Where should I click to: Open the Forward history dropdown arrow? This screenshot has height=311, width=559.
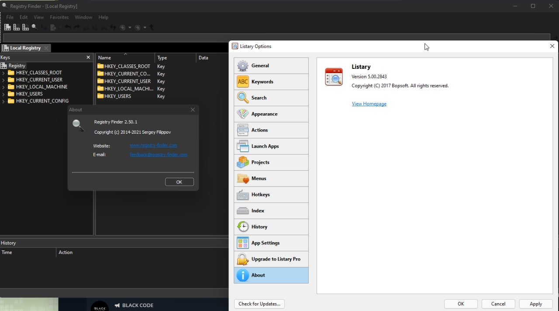pyautogui.click(x=145, y=28)
